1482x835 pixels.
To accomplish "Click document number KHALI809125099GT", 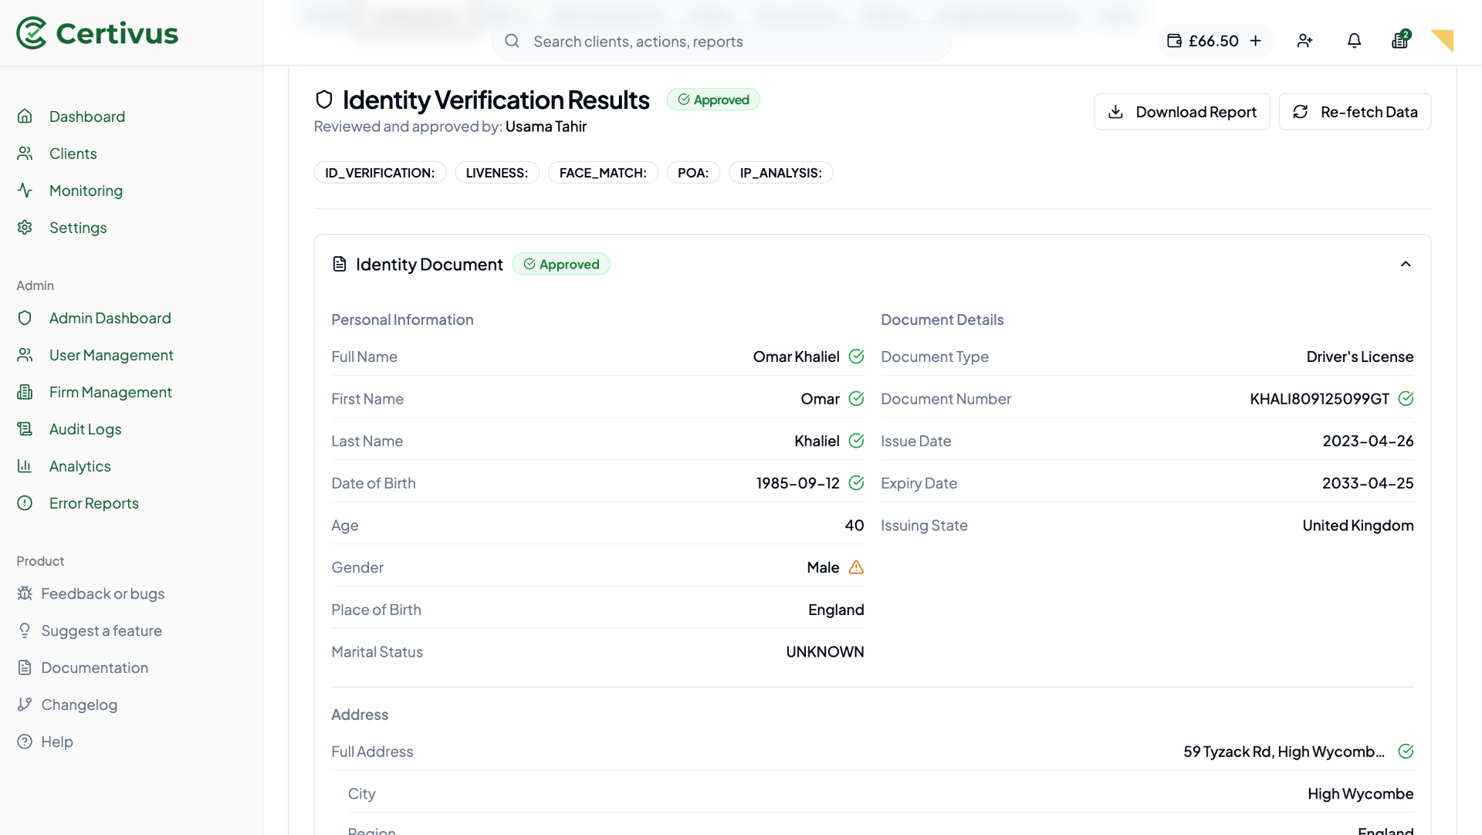I will pos(1319,399).
